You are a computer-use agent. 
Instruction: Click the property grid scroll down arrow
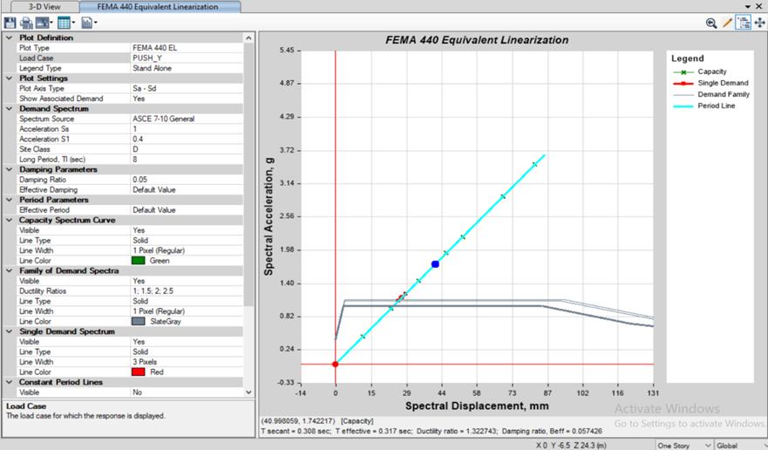click(x=248, y=392)
